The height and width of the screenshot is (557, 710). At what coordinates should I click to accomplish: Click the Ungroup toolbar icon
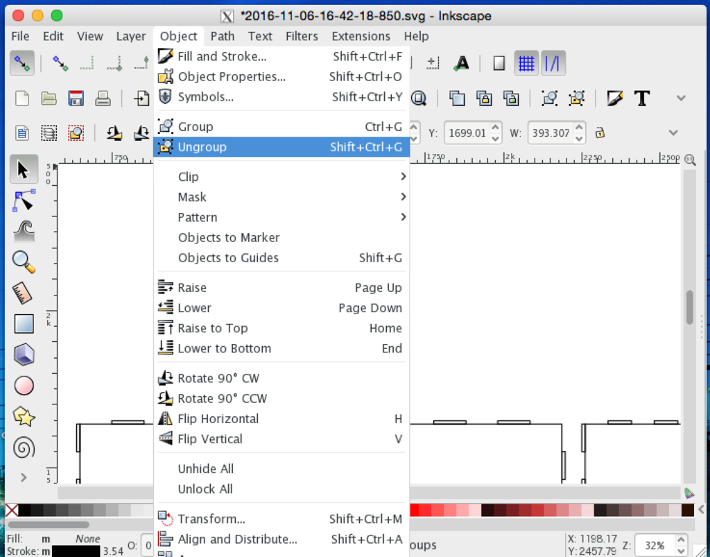pos(576,98)
